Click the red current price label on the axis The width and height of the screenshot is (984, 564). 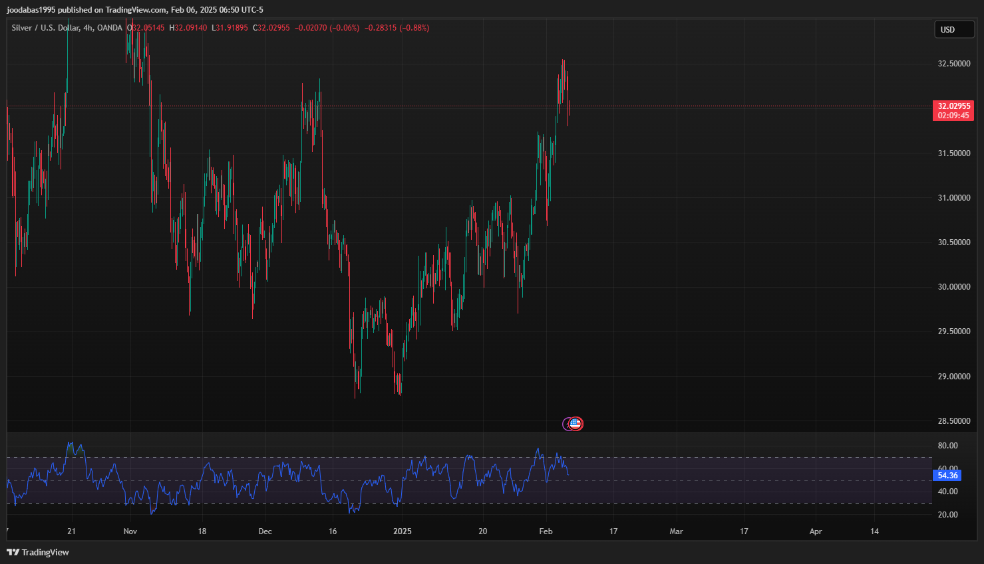953,110
